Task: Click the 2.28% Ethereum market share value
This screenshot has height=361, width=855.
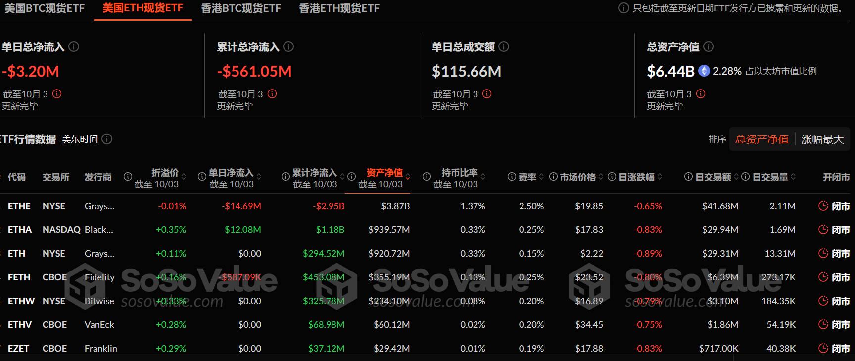Action: [727, 71]
